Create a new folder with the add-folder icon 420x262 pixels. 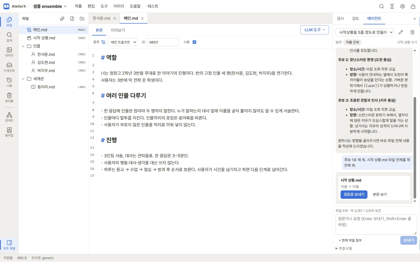[82, 19]
